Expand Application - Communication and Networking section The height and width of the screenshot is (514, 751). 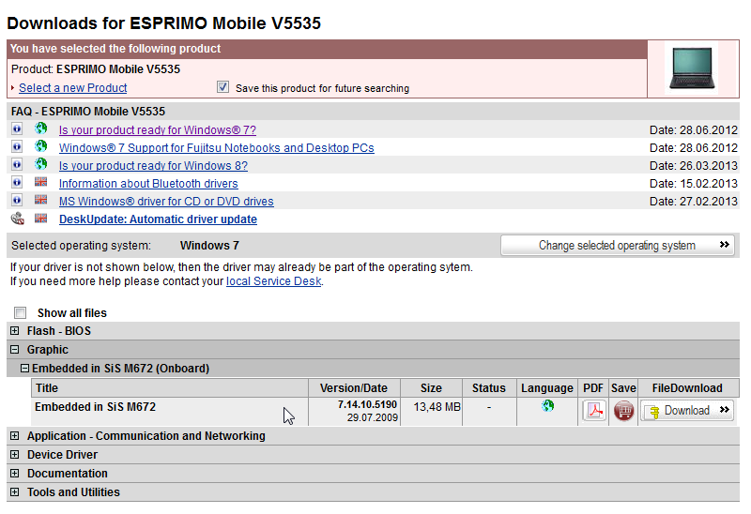click(x=15, y=436)
